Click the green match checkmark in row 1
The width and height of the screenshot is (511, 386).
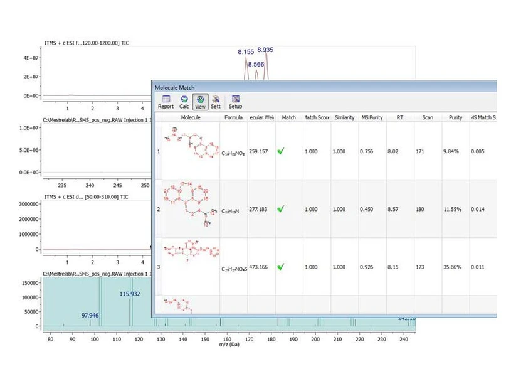[280, 151]
